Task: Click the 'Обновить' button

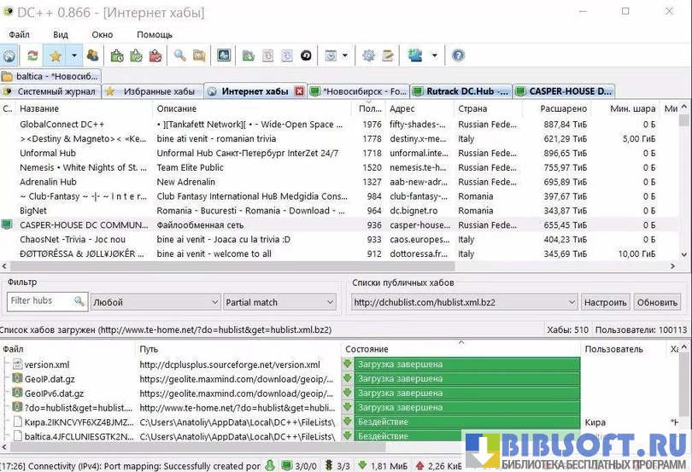Action: click(657, 302)
